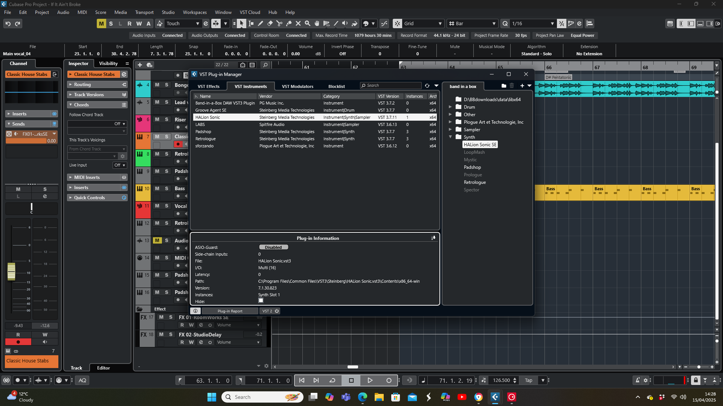Unmute the Audio track 13
Image resolution: width=723 pixels, height=406 pixels.
[157, 241]
